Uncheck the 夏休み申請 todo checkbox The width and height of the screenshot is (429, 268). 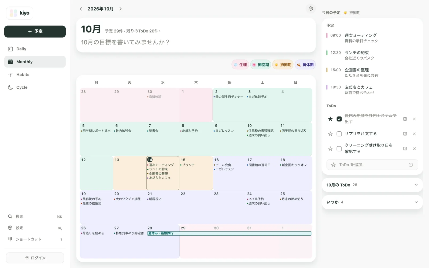[x=339, y=119]
